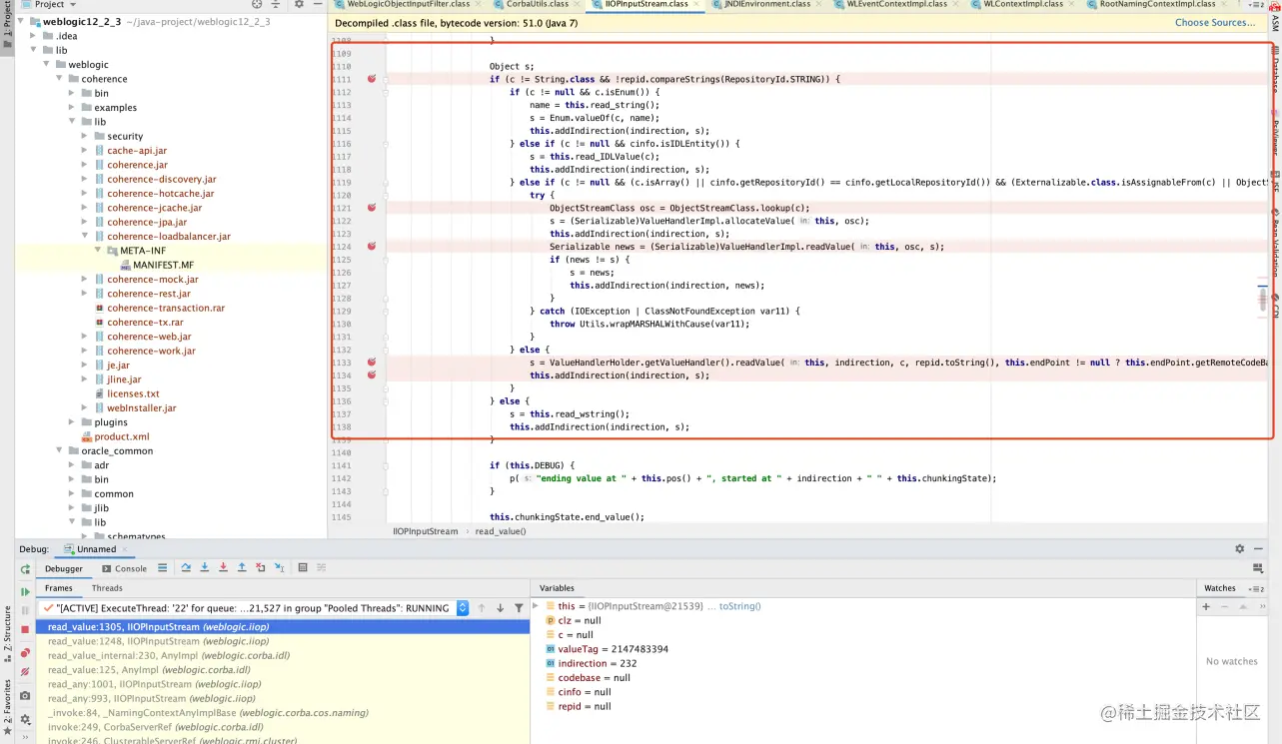Viewport: 1282px width, 744px height.
Task: Open the Console tab in debugger
Action: coord(125,568)
